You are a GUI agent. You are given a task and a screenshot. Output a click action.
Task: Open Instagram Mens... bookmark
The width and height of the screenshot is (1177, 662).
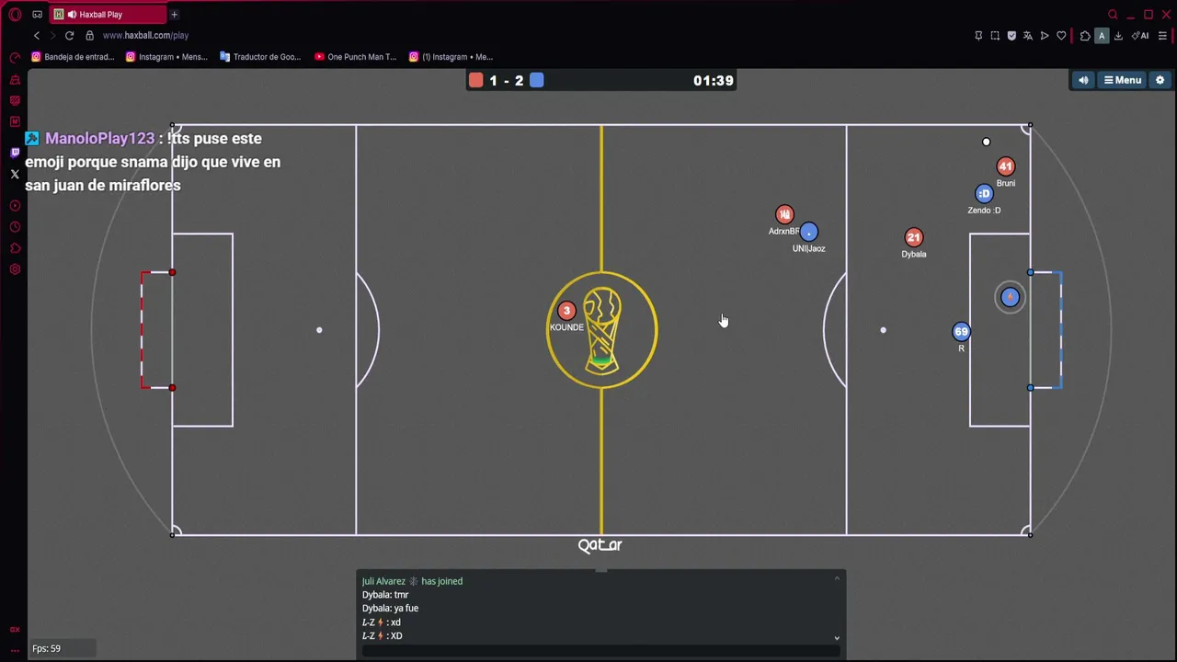coord(166,57)
